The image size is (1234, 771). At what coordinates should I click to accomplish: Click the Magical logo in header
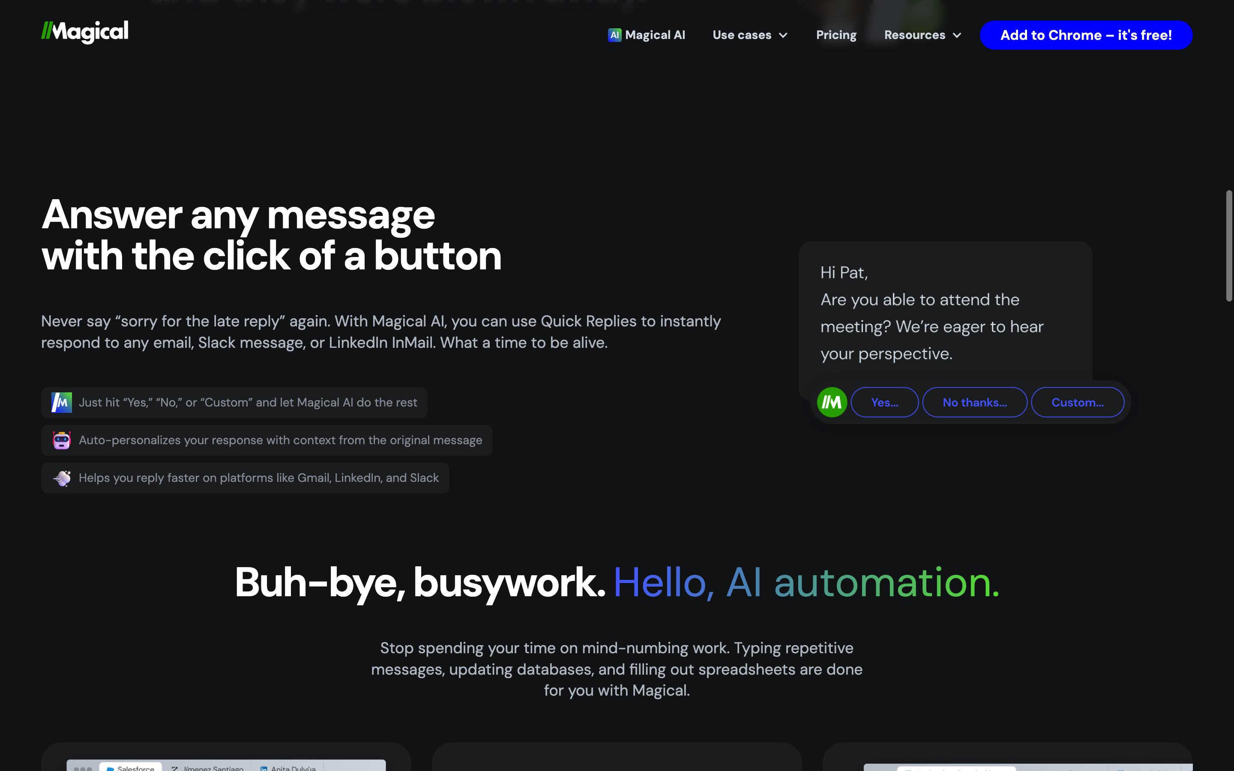85,32
